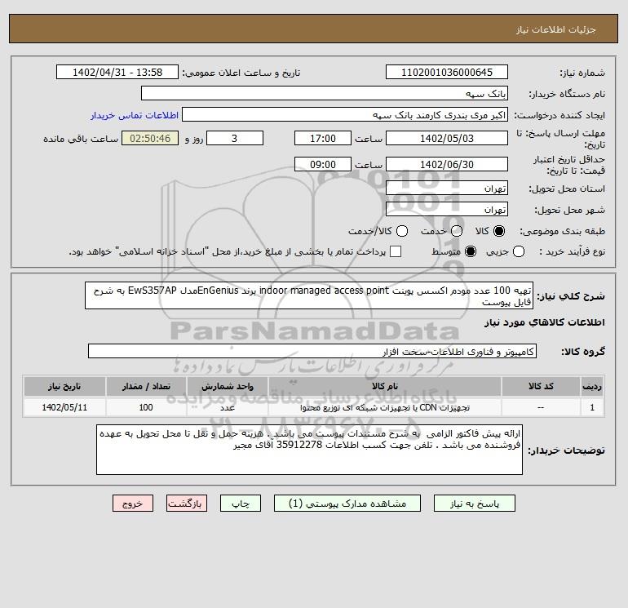
Task: Click the جزئیات اطلاعات نیاز header title
Action: click(x=556, y=29)
